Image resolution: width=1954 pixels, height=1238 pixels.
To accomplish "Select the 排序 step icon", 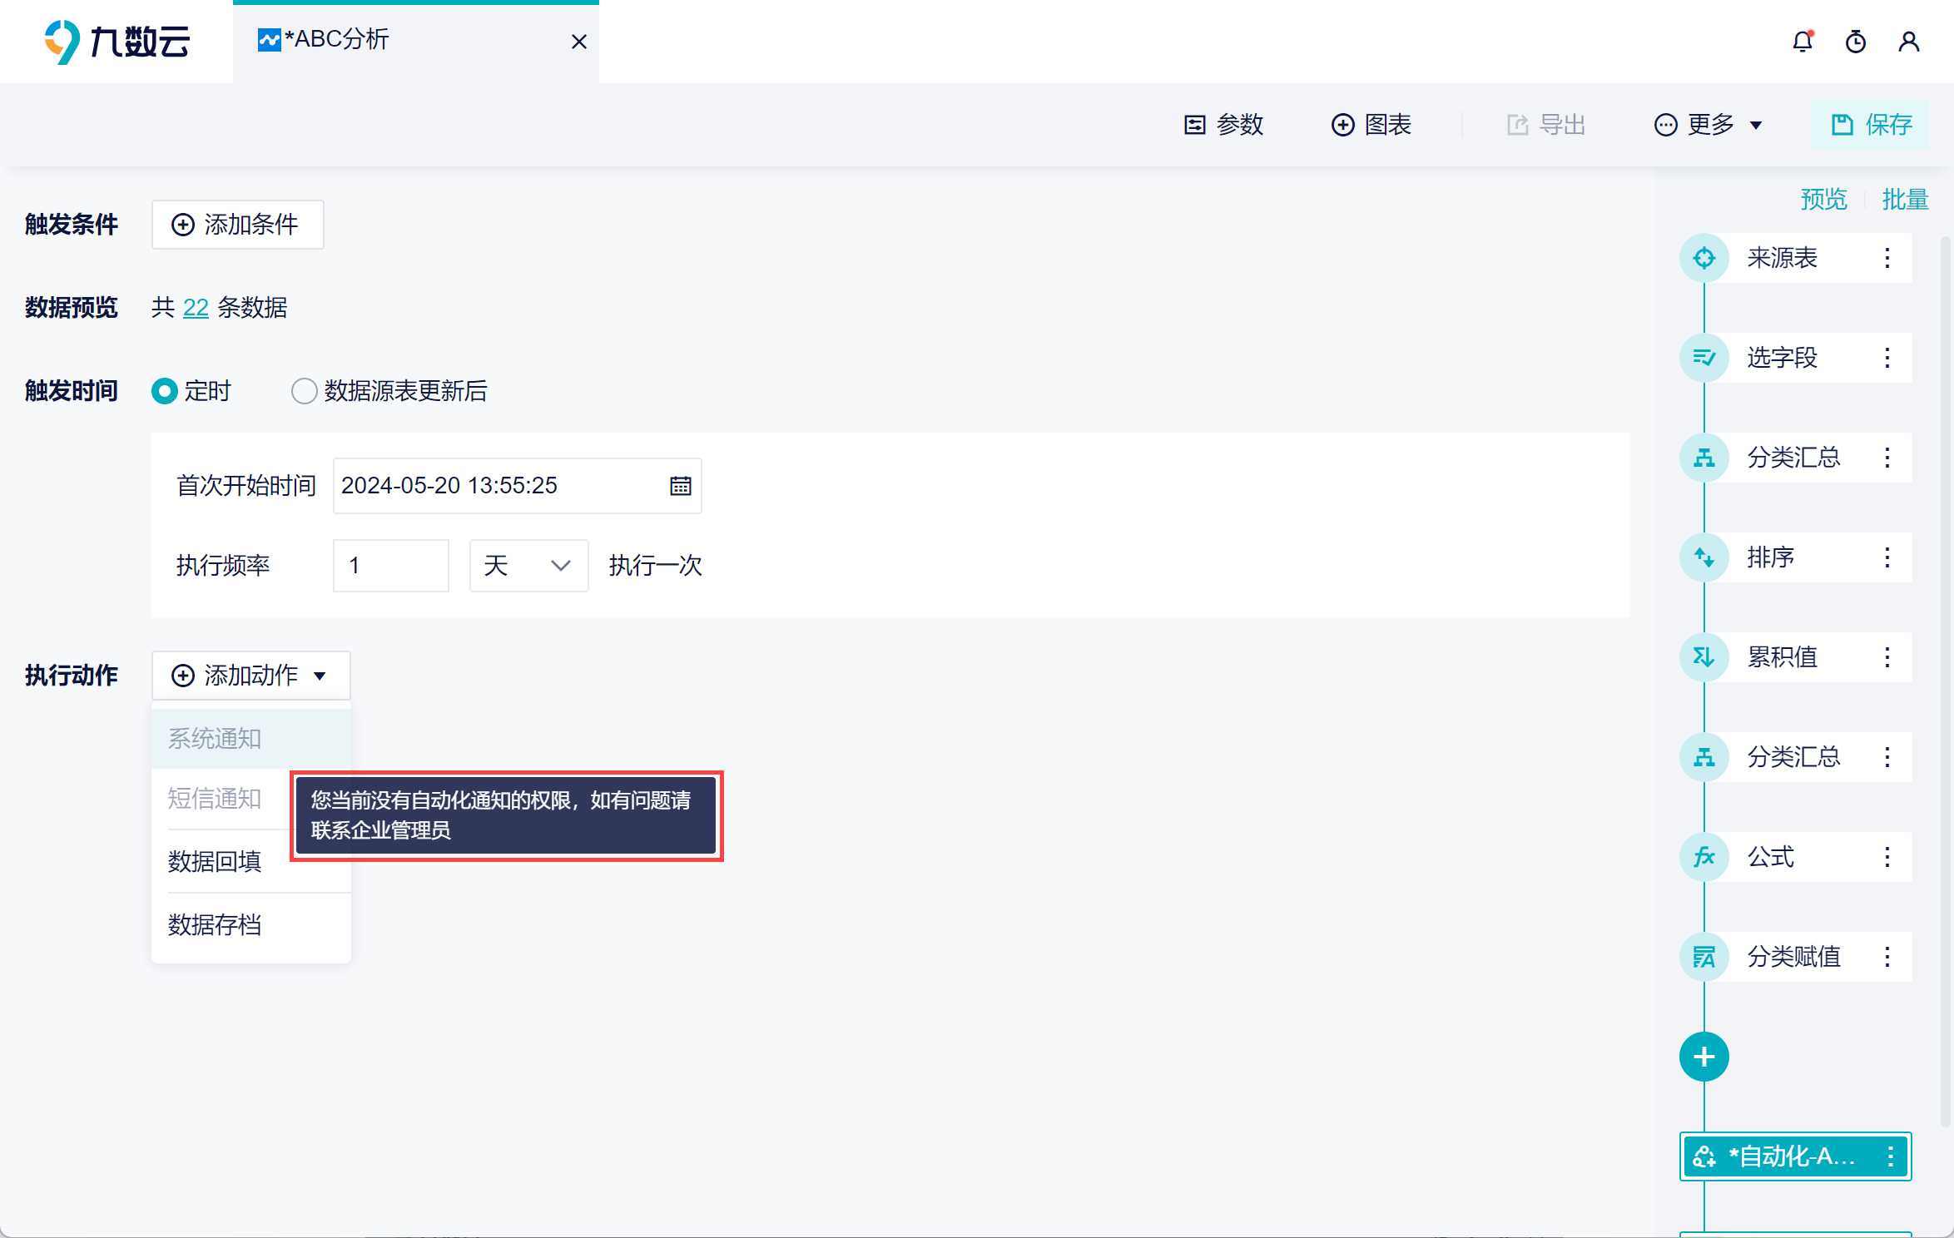I will (1704, 557).
